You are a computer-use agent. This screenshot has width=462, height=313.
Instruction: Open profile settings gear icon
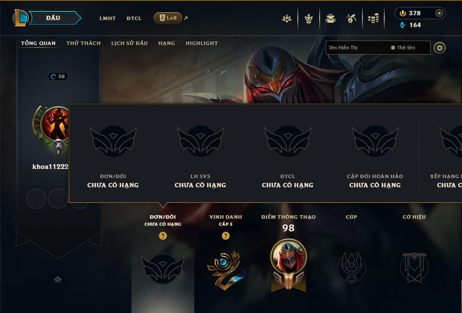440,48
